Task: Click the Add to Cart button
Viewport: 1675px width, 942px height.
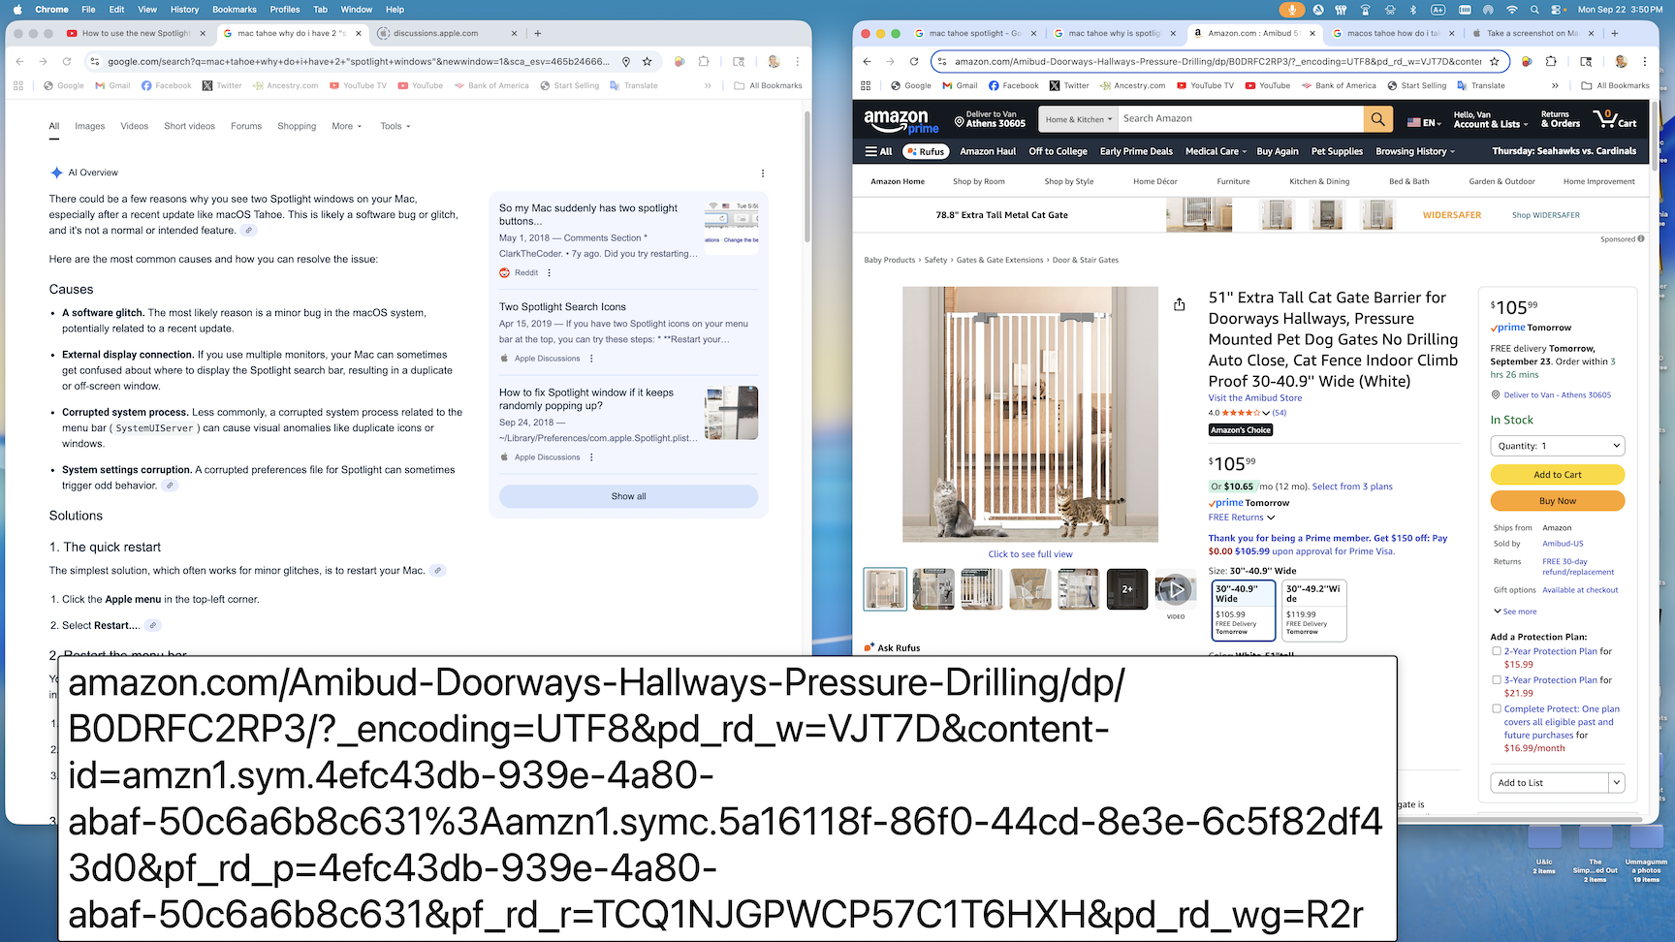Action: coord(1558,475)
